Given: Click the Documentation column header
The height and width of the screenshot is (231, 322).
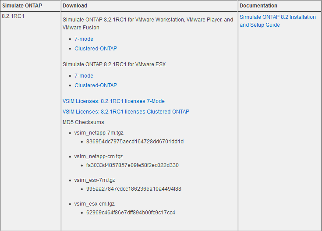Looking at the screenshot, I should coord(258,6).
